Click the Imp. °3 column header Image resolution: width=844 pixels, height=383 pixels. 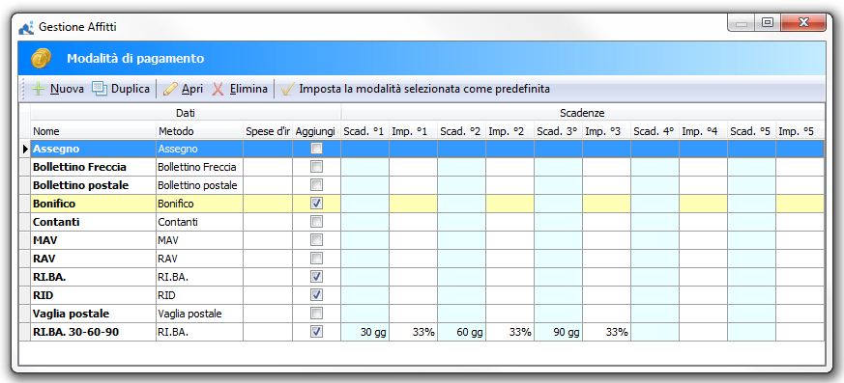click(x=607, y=131)
